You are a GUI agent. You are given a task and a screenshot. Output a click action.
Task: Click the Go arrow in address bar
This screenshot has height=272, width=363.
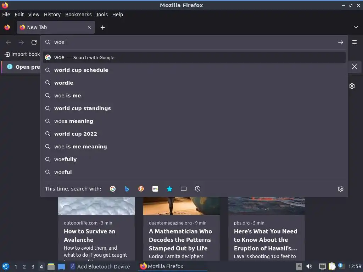click(x=341, y=42)
